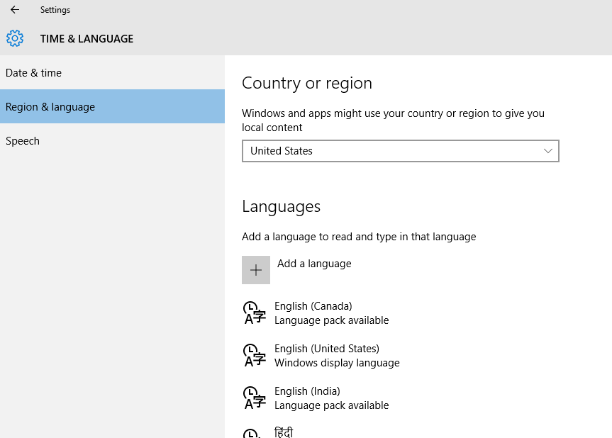Screen dimensions: 612x438
Task: Open the Date & time section
Action: click(113, 72)
